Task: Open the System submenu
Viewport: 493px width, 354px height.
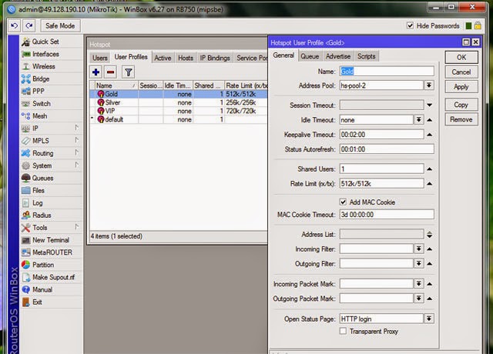Action: pyautogui.click(x=52, y=165)
